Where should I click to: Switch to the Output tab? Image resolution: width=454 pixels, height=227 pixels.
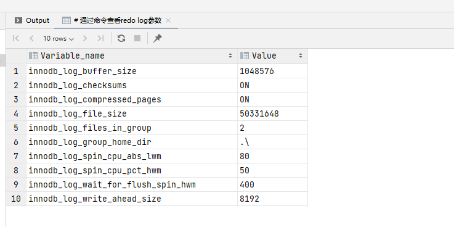point(32,20)
